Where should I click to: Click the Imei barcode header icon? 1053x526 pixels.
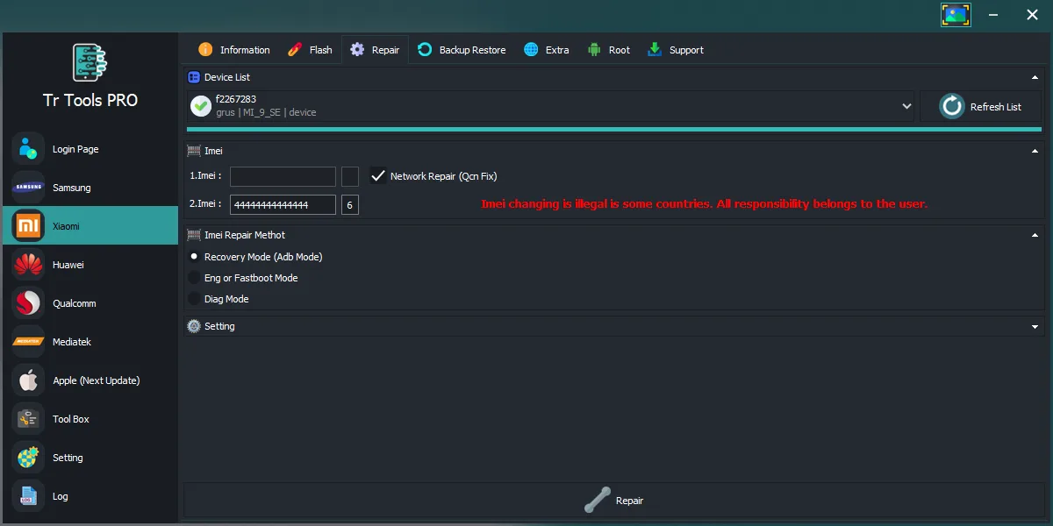coord(194,151)
